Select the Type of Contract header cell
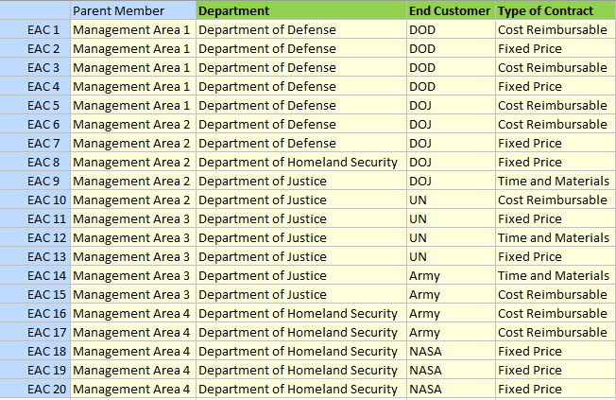The height and width of the screenshot is (400, 616). tap(556, 10)
